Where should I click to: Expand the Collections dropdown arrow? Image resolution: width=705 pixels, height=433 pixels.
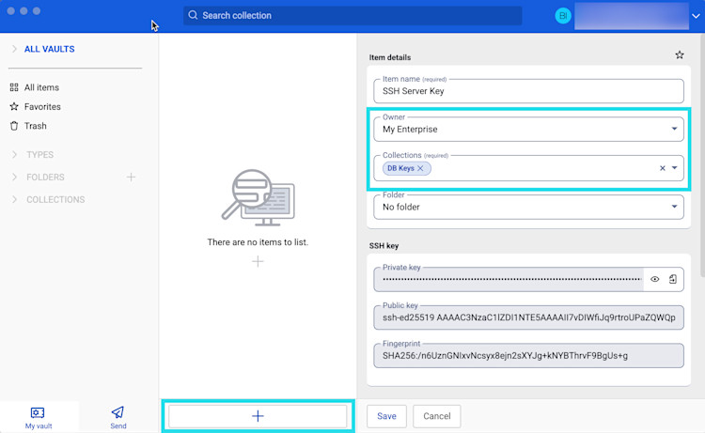[674, 168]
